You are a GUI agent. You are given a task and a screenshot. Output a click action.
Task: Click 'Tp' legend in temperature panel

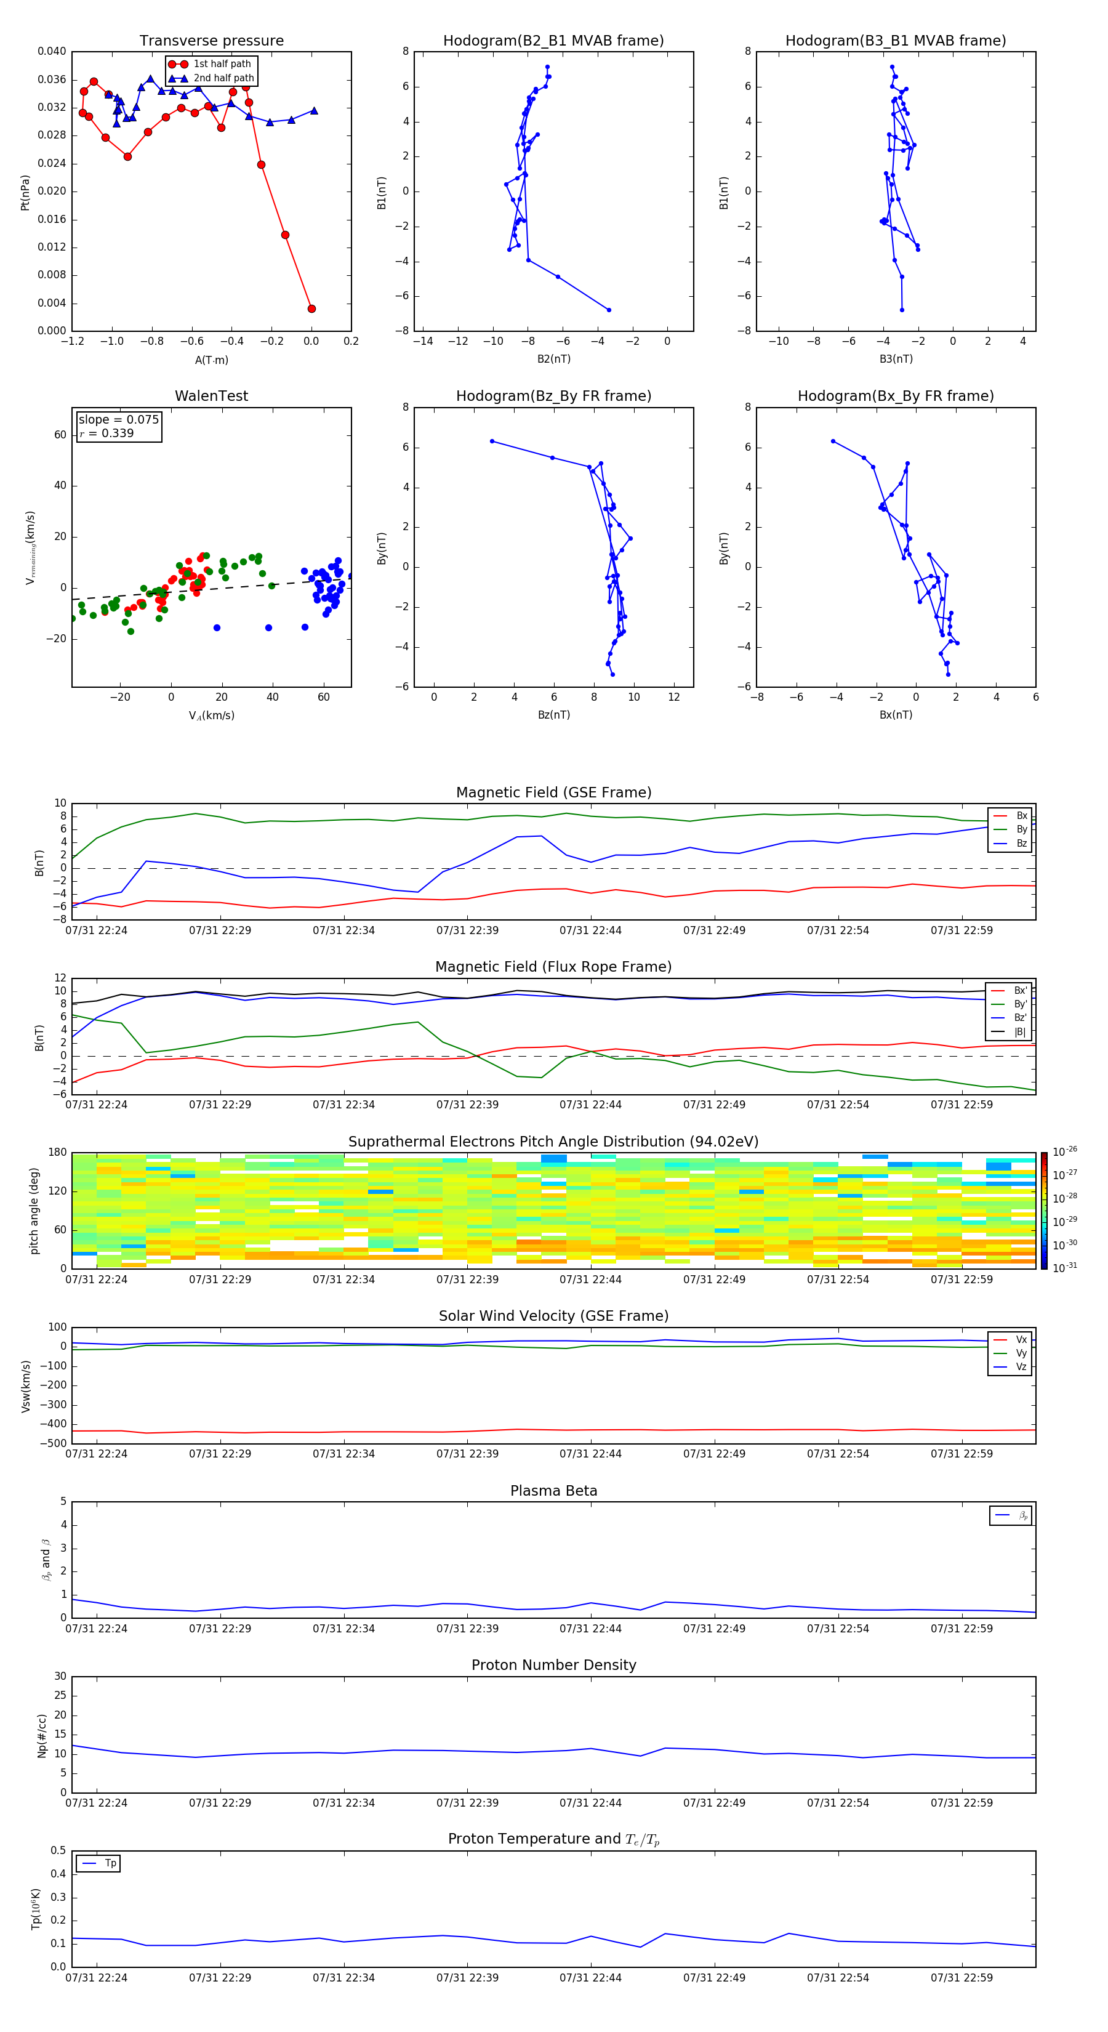98,1863
